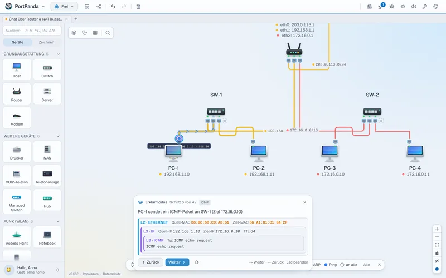Undo the last action
Viewport: 446px width, 278px height.
click(113, 7)
